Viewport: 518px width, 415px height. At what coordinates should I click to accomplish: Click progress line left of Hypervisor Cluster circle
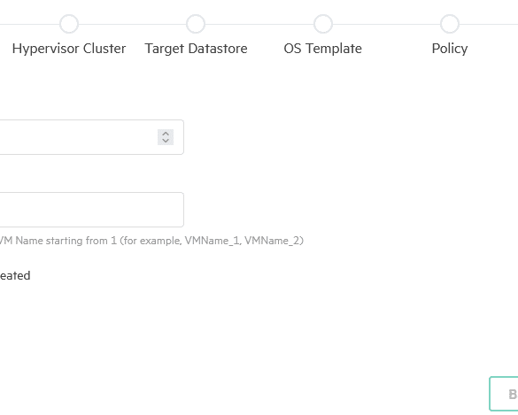pos(30,24)
